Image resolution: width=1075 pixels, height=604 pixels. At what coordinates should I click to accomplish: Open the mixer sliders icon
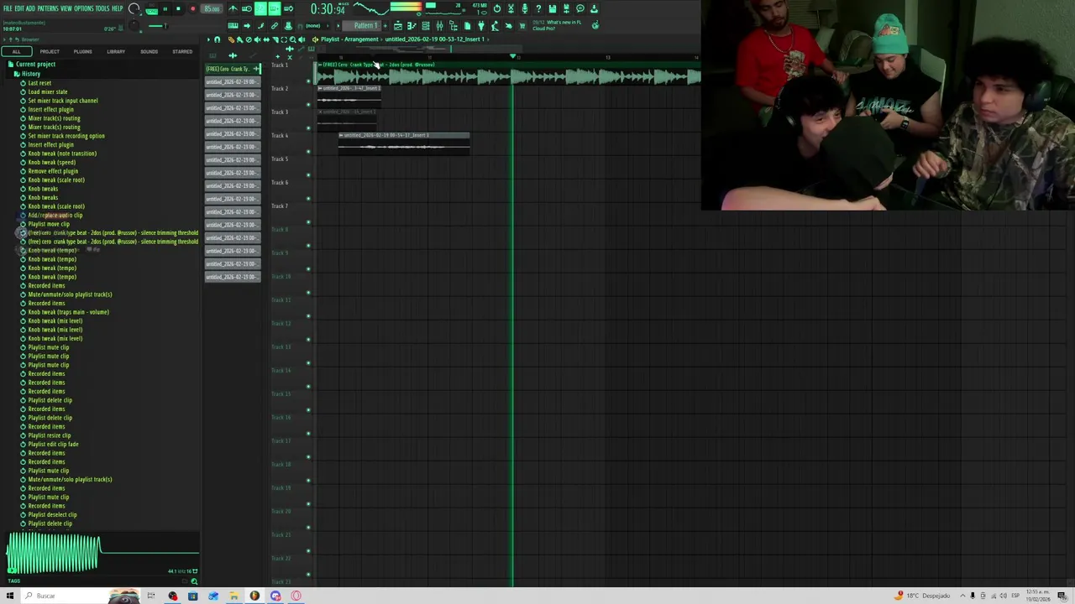click(439, 25)
